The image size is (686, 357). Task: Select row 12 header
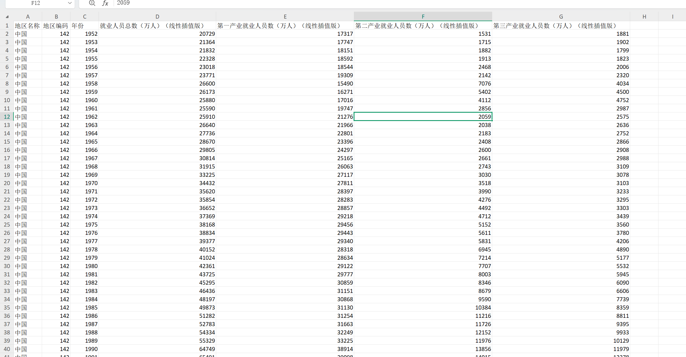[x=7, y=117]
